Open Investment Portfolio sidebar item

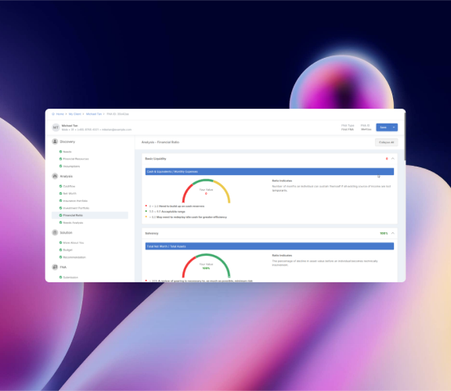coord(76,208)
